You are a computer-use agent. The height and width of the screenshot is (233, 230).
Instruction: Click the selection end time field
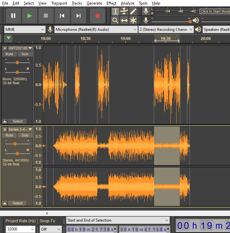click(143, 229)
